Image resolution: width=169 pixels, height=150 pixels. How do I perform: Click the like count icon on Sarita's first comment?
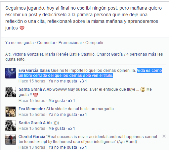pyautogui.click(x=71, y=101)
